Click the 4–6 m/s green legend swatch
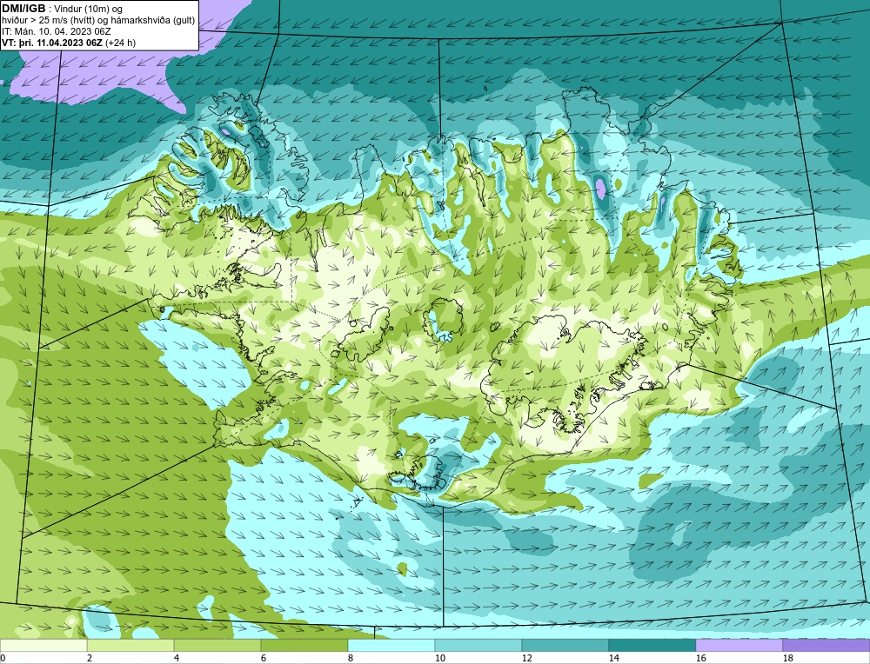The width and height of the screenshot is (870, 664). 217,645
